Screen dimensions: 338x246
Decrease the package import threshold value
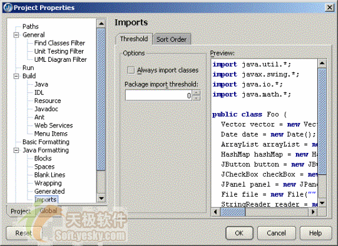click(x=196, y=98)
